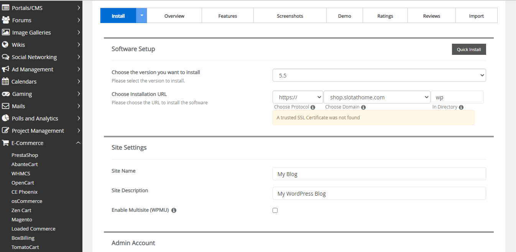
Task: Switch to the Screenshots tab
Action: coord(290,16)
